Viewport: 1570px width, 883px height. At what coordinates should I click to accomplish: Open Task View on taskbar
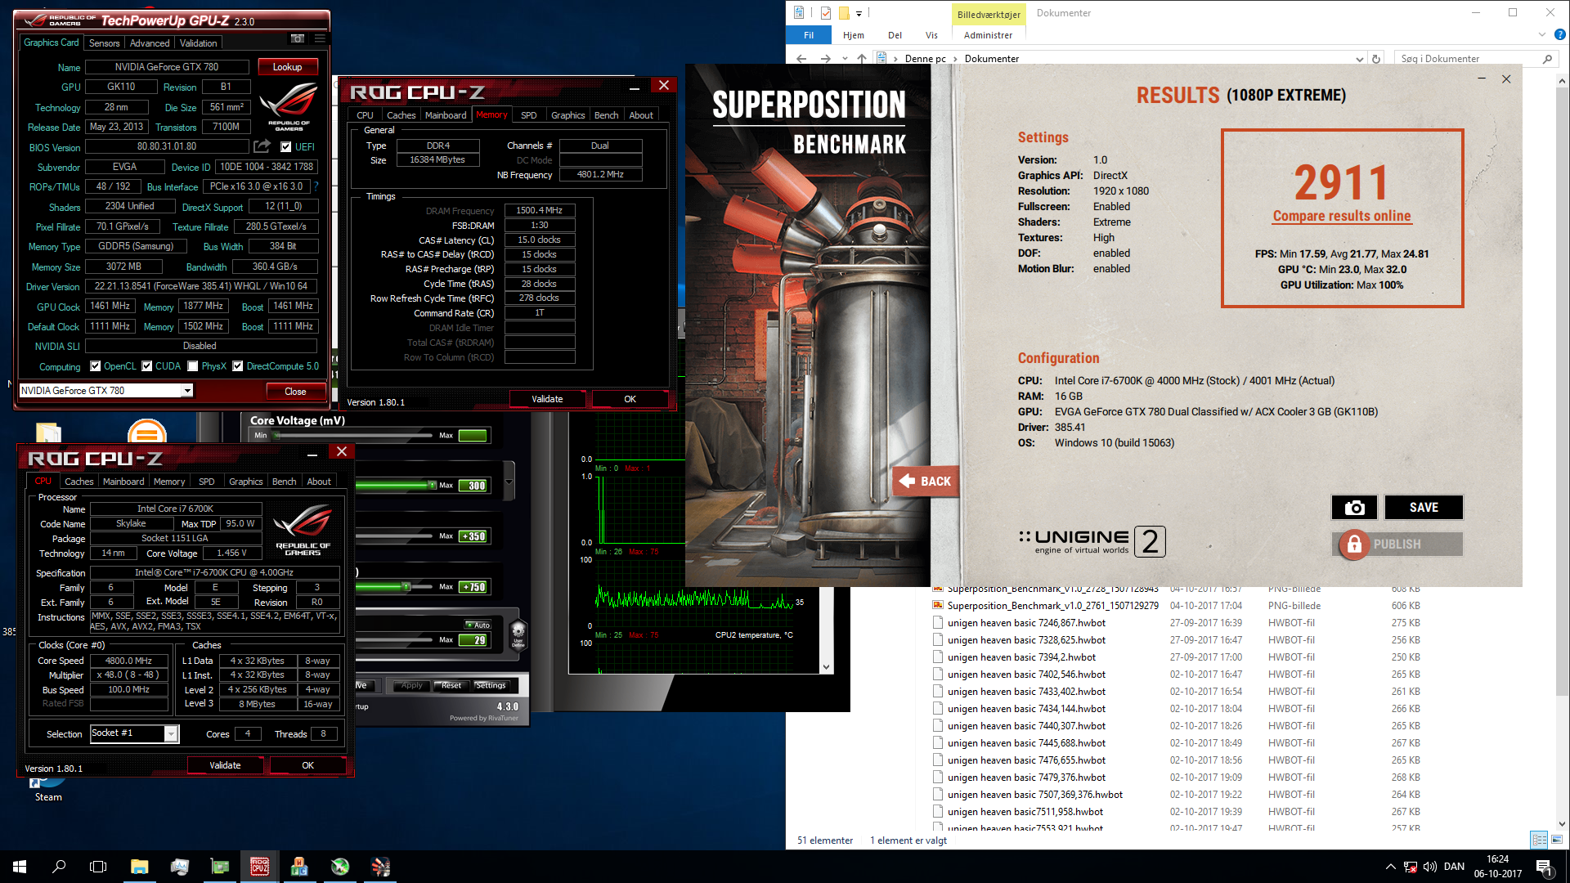pos(98,867)
